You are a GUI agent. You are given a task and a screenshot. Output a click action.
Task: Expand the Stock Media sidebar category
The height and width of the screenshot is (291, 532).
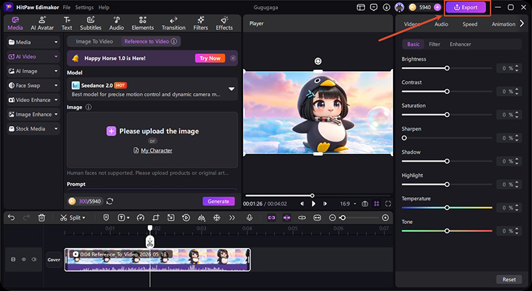pos(34,129)
